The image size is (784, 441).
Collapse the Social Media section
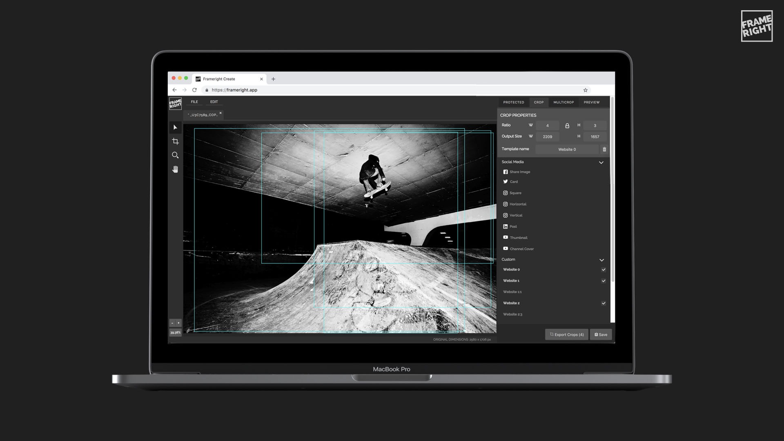pyautogui.click(x=601, y=162)
